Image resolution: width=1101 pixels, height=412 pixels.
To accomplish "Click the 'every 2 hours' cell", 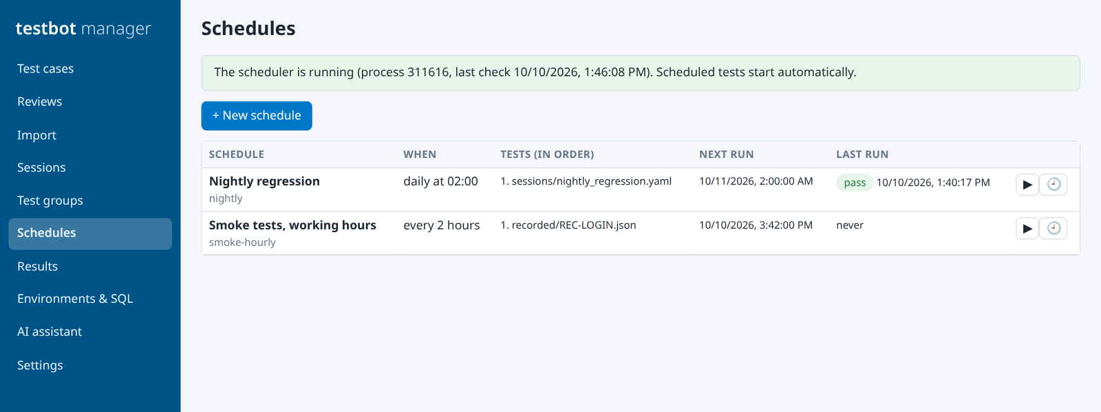I will [x=442, y=225].
